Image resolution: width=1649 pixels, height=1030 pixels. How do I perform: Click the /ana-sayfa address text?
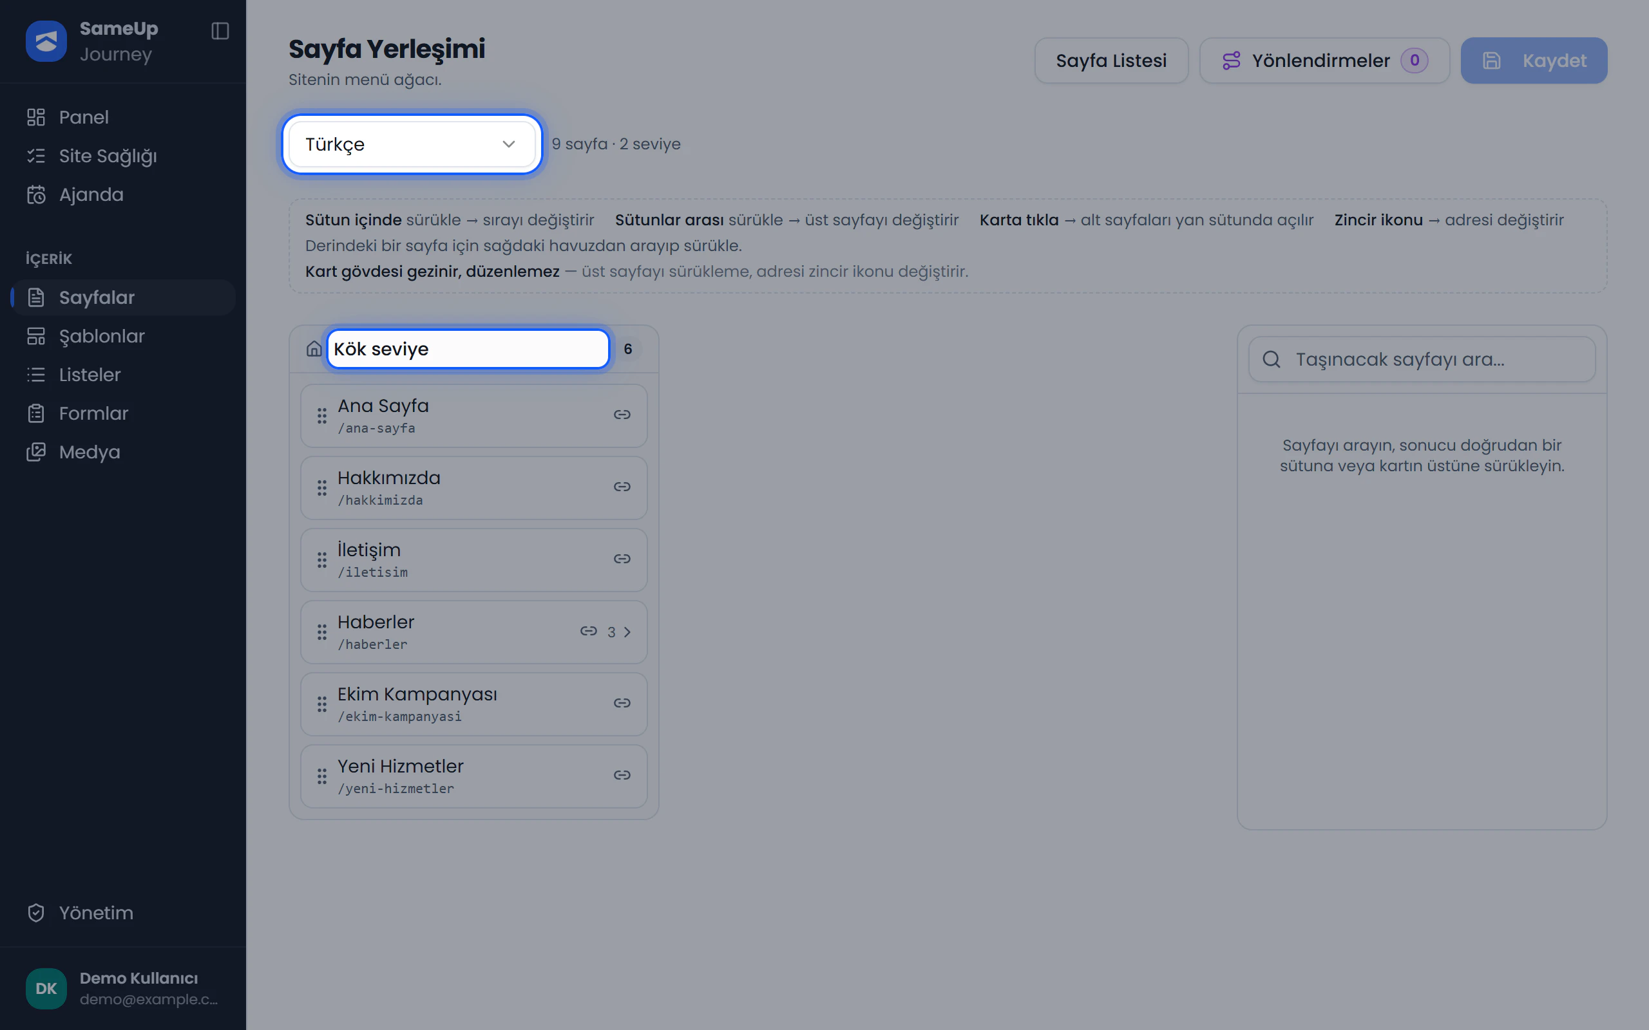pyautogui.click(x=376, y=429)
